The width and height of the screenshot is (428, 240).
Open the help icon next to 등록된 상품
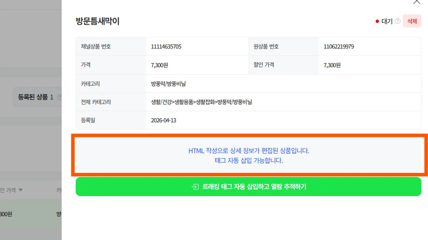tap(59, 97)
